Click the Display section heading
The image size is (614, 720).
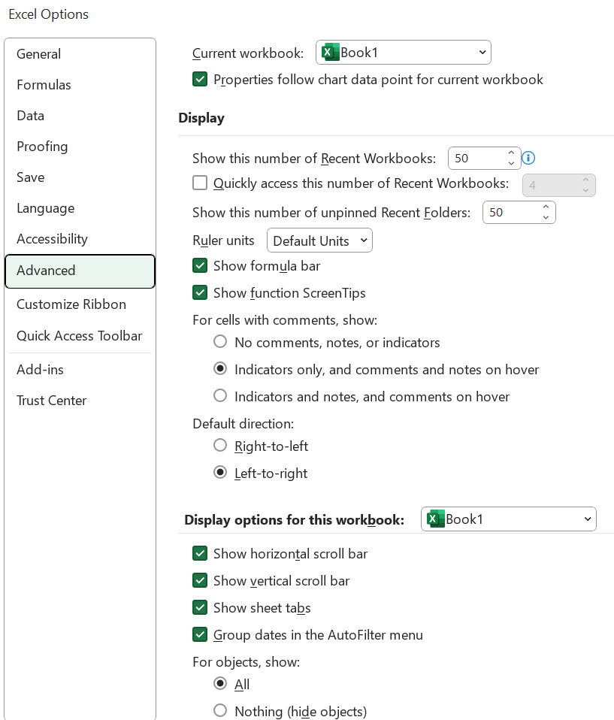pos(201,118)
